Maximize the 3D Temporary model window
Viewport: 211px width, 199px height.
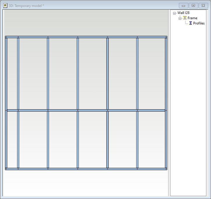(x=193, y=6)
